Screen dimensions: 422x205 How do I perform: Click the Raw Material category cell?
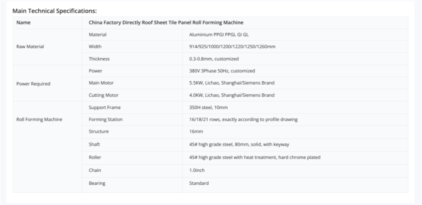coord(30,47)
